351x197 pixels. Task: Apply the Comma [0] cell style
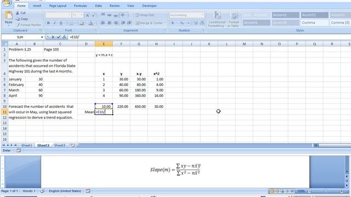click(x=340, y=23)
